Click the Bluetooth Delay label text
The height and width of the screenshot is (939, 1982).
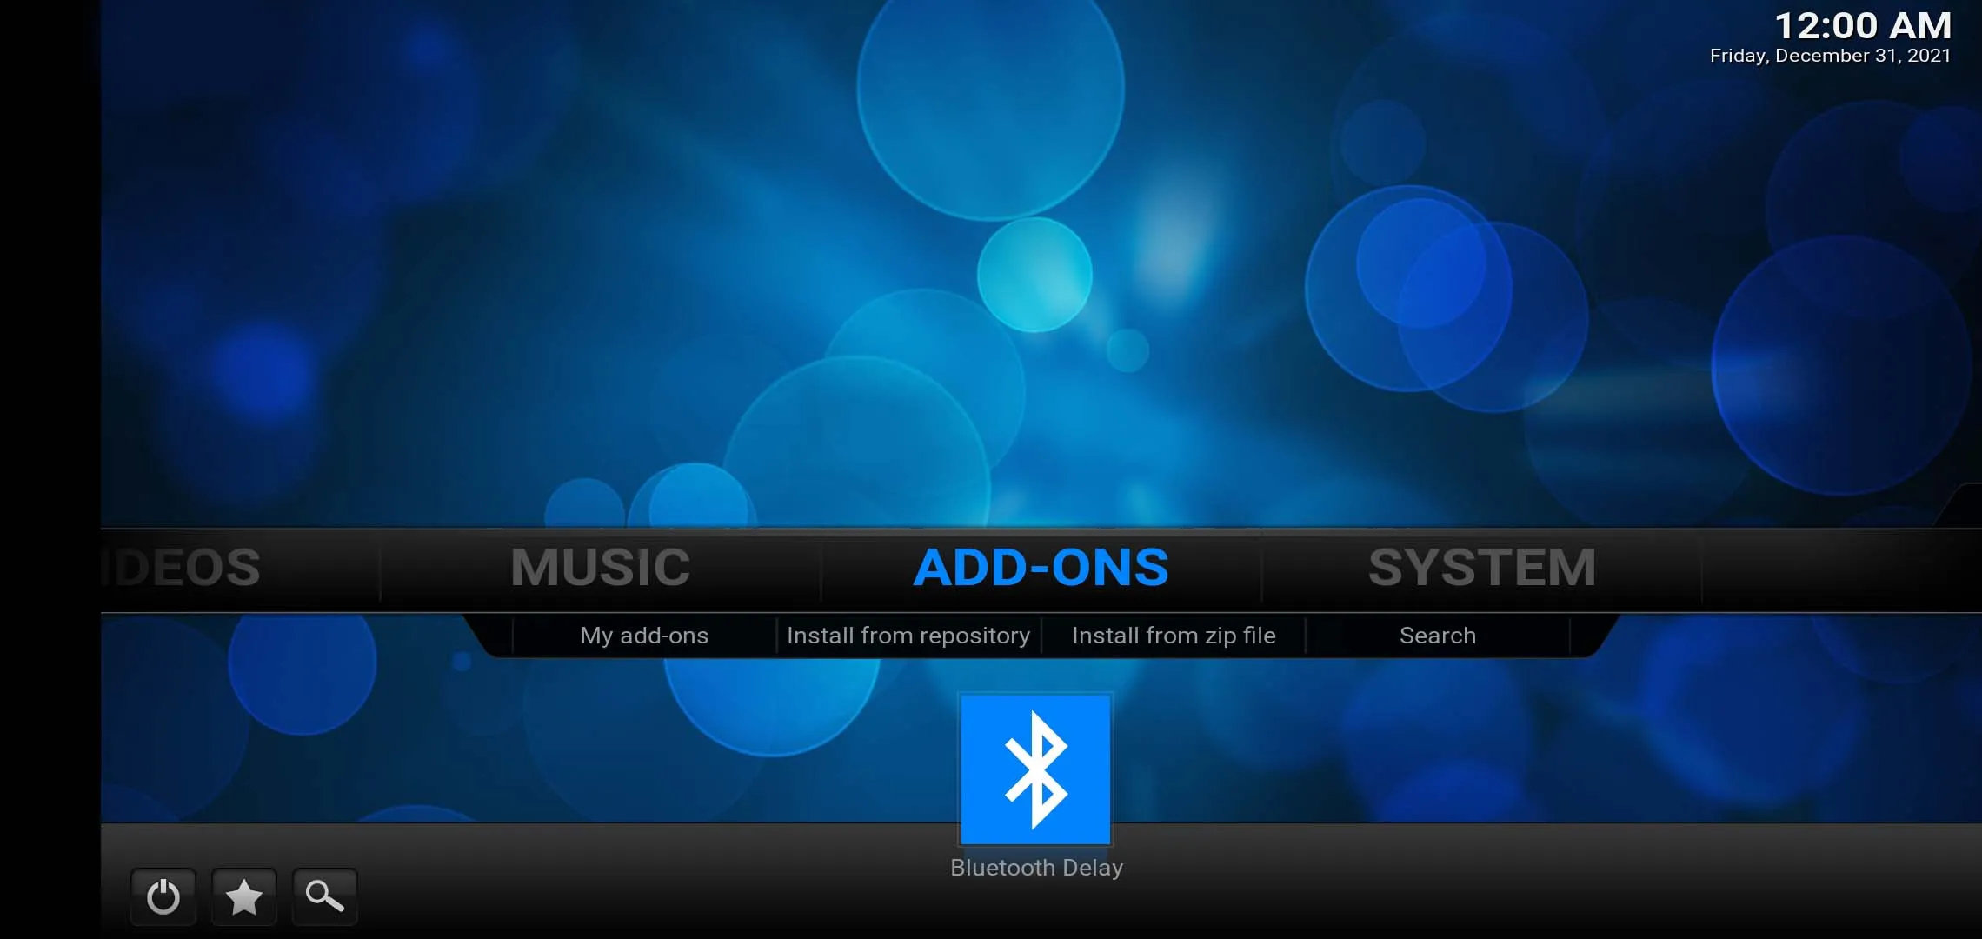click(x=1036, y=868)
